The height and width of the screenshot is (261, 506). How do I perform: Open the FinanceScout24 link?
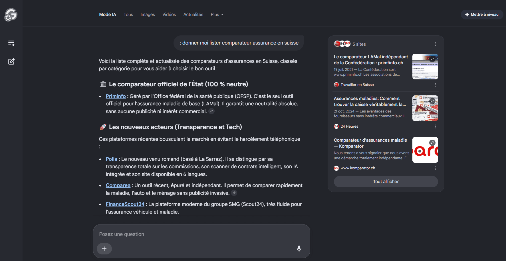(x=125, y=204)
